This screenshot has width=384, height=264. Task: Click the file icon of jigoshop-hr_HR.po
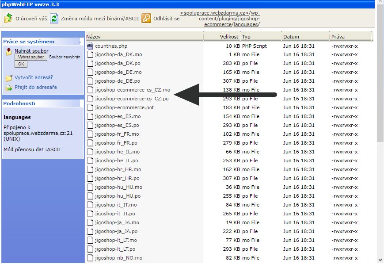(91, 178)
